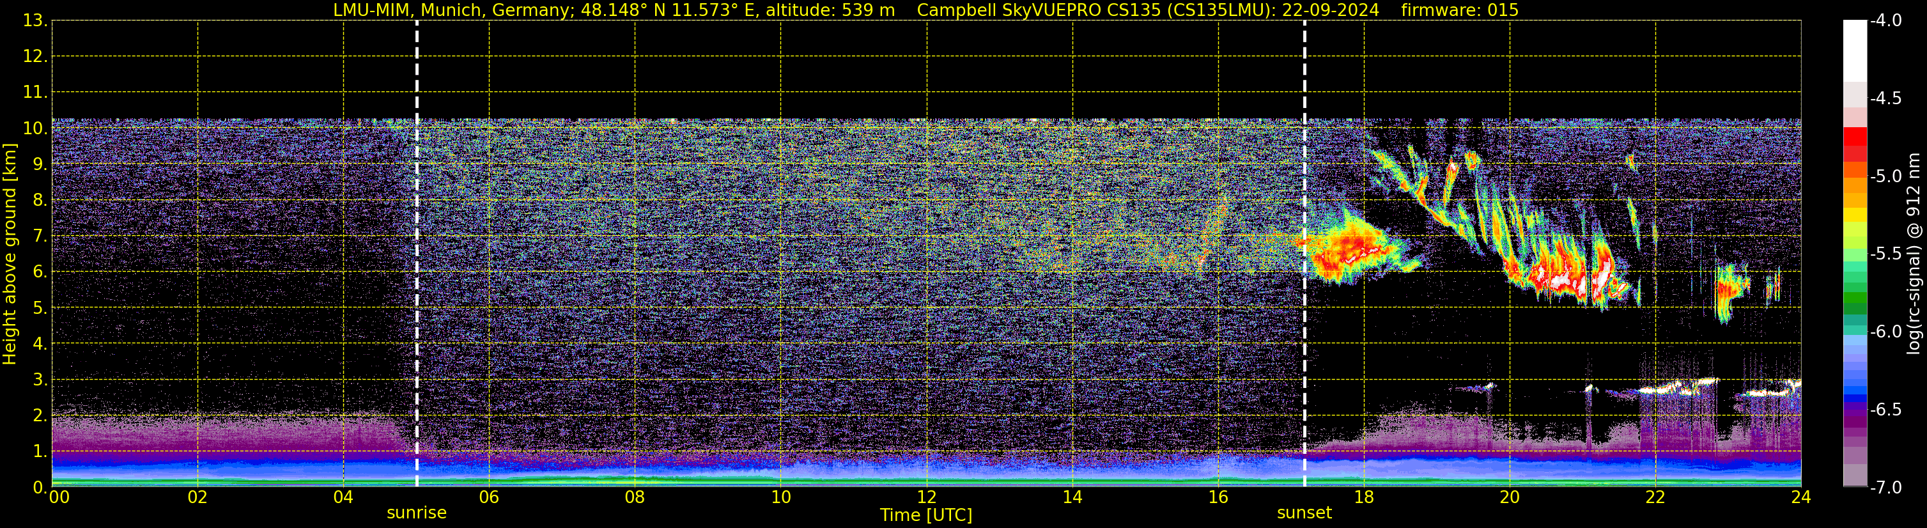Click the y-axis tick label '8.'
This screenshot has width=1927, height=528.
tap(40, 199)
